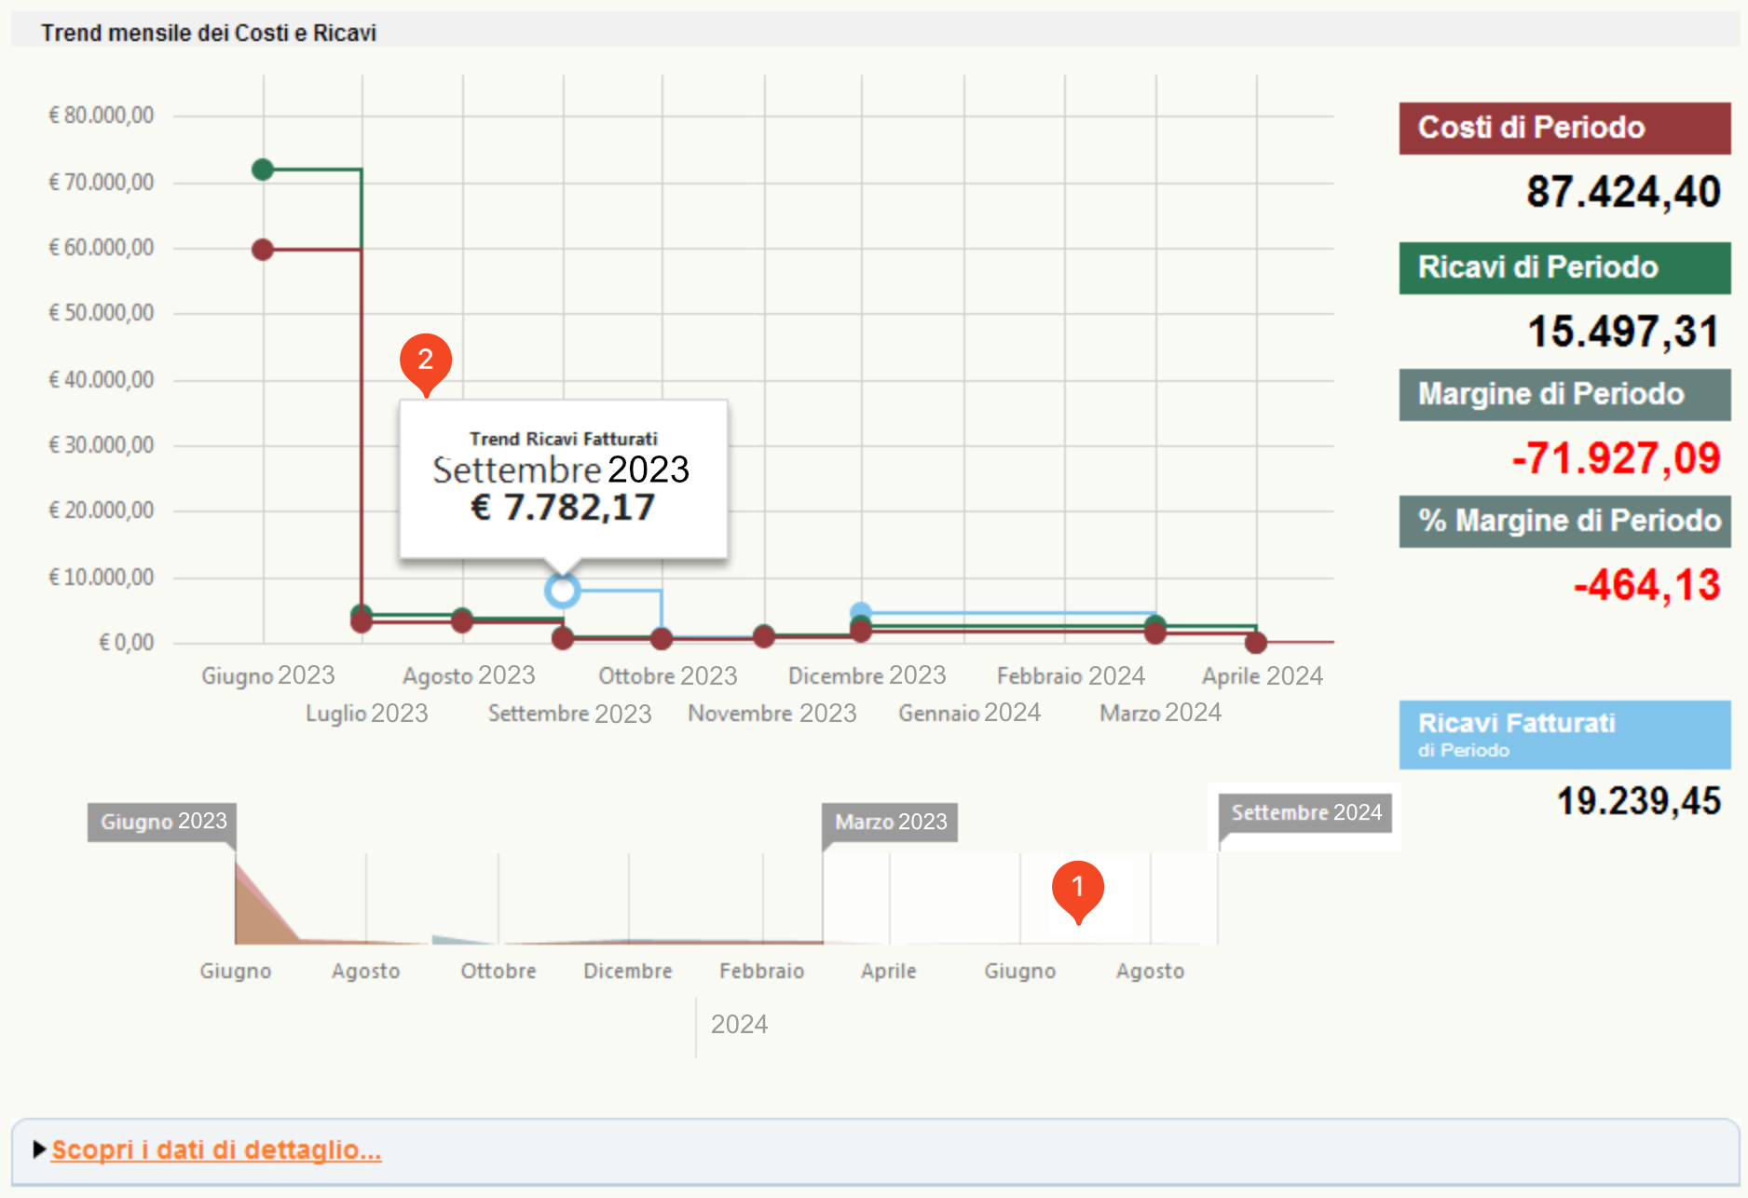Select the red Giugno 2023 cost data point

263,250
